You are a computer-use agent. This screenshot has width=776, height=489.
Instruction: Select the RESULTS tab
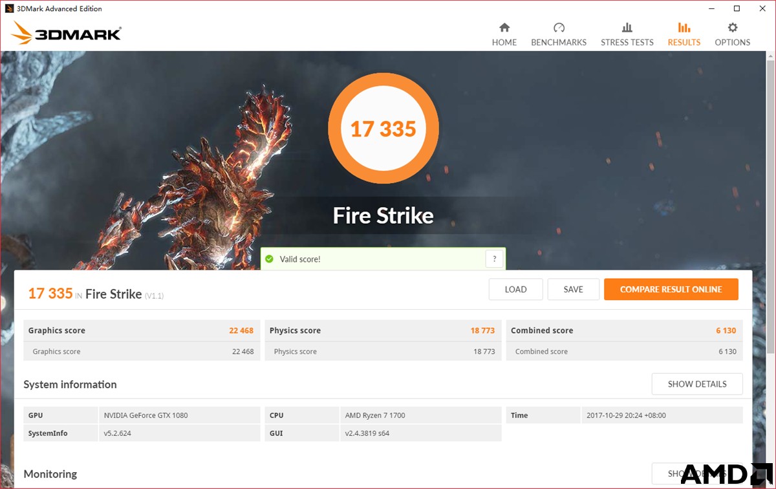point(684,34)
